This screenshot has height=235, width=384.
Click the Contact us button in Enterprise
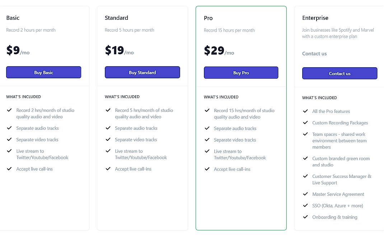(x=339, y=73)
